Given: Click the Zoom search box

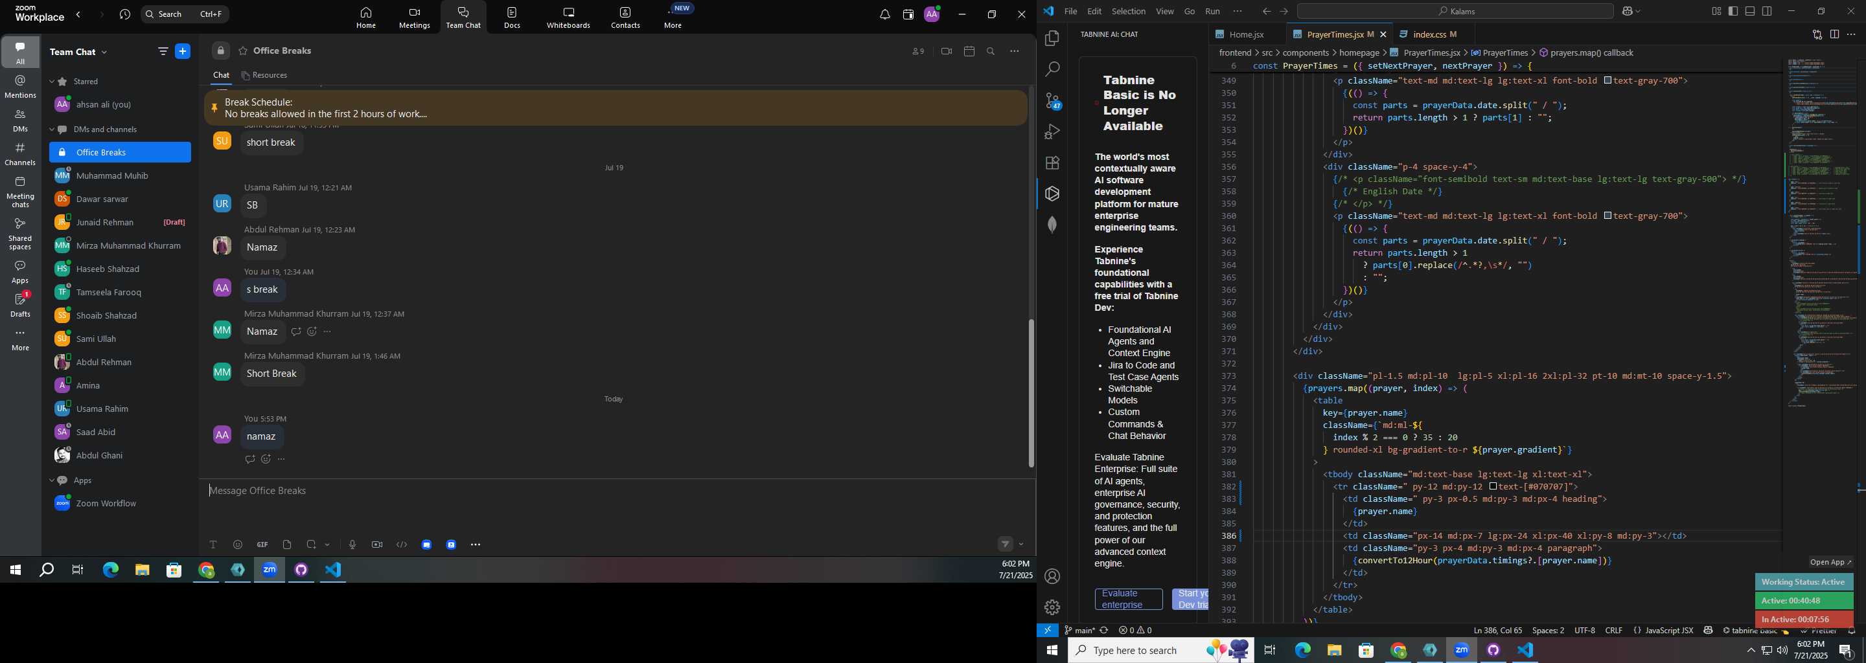Looking at the screenshot, I should click(185, 14).
